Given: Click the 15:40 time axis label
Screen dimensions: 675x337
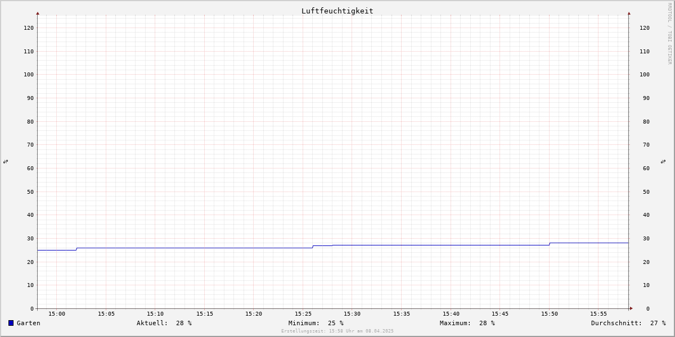Looking at the screenshot, I should pyautogui.click(x=451, y=313).
